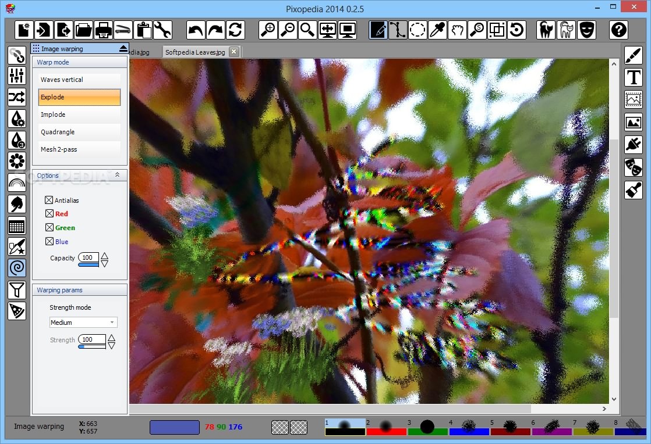Open file with folder icon
This screenshot has width=651, height=444.
(x=83, y=30)
